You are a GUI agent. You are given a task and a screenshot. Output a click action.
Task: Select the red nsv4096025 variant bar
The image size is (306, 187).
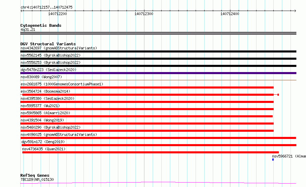point(158,138)
